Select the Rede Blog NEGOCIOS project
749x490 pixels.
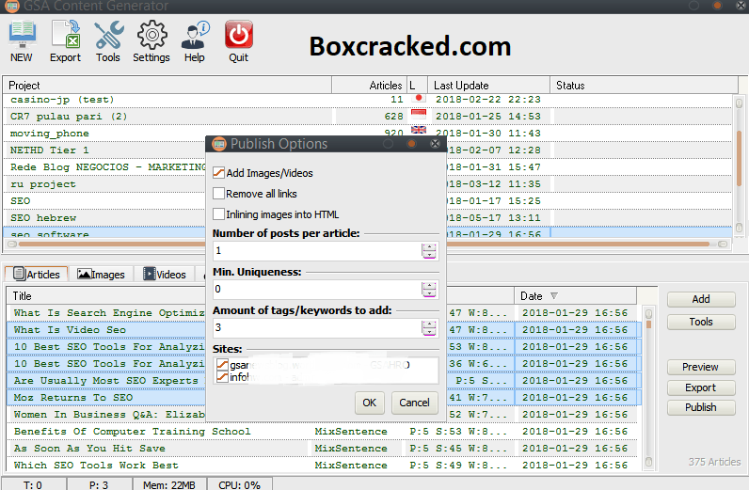point(107,167)
